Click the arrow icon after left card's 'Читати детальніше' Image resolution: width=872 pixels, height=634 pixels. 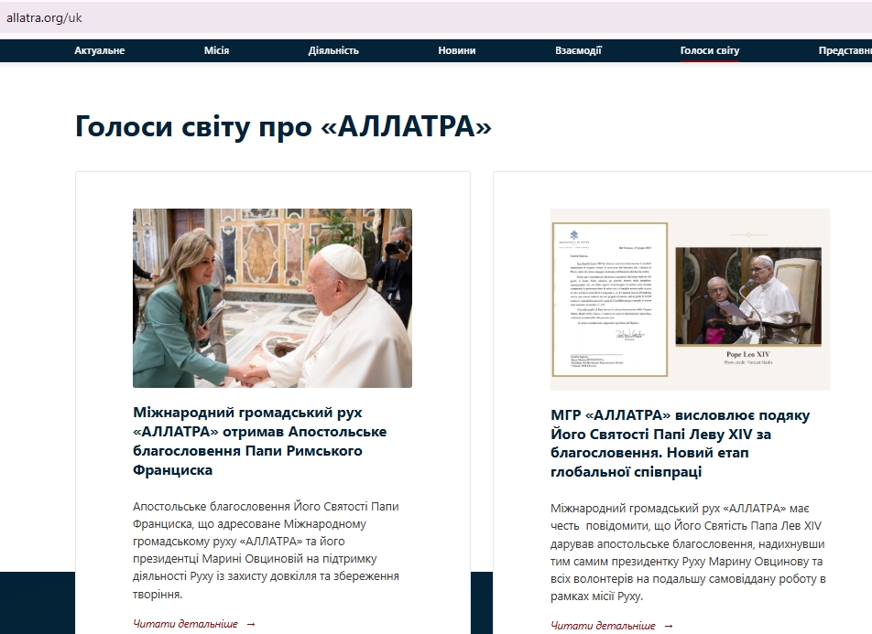(x=251, y=624)
